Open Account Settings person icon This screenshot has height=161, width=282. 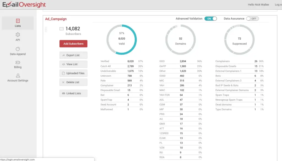click(18, 76)
